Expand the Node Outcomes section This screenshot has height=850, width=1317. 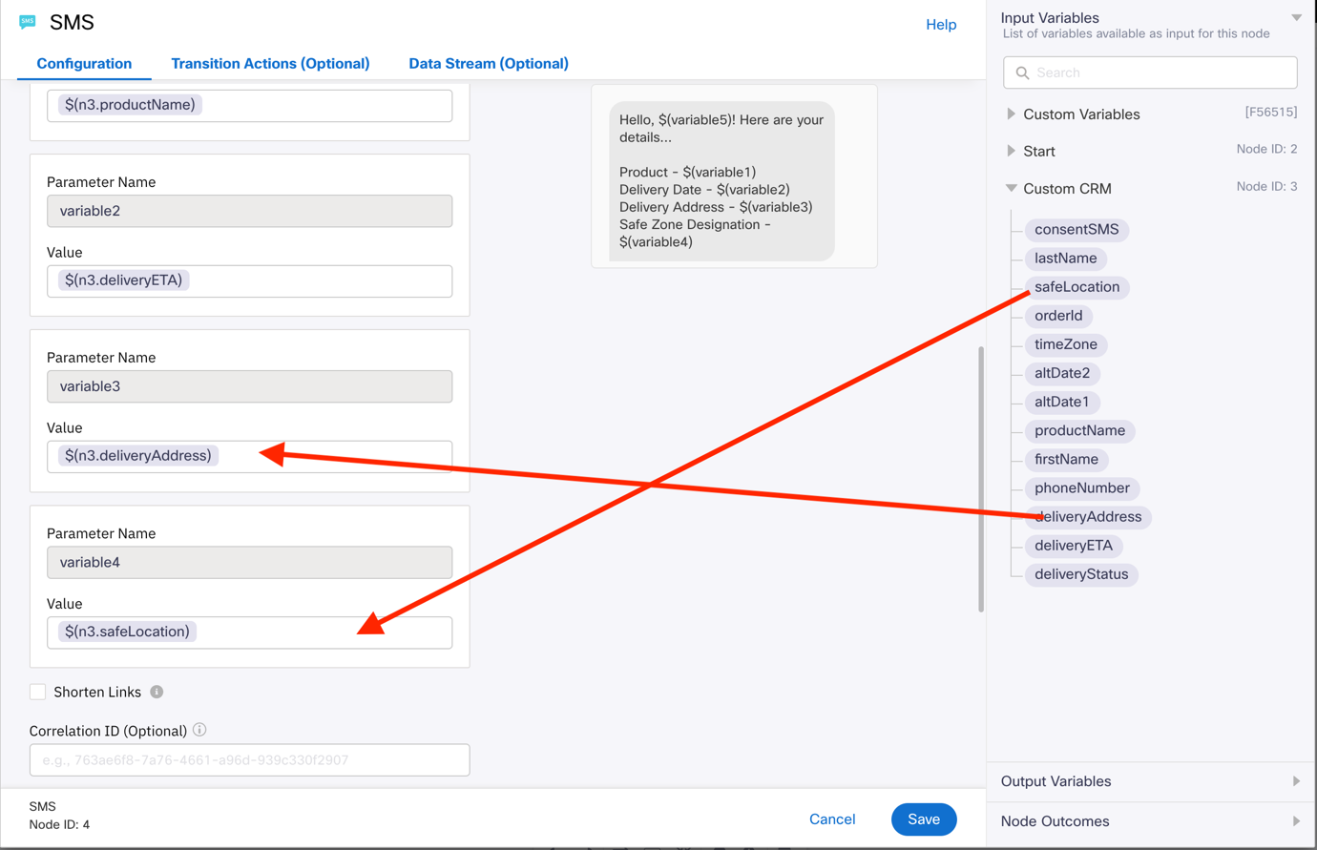click(1296, 821)
